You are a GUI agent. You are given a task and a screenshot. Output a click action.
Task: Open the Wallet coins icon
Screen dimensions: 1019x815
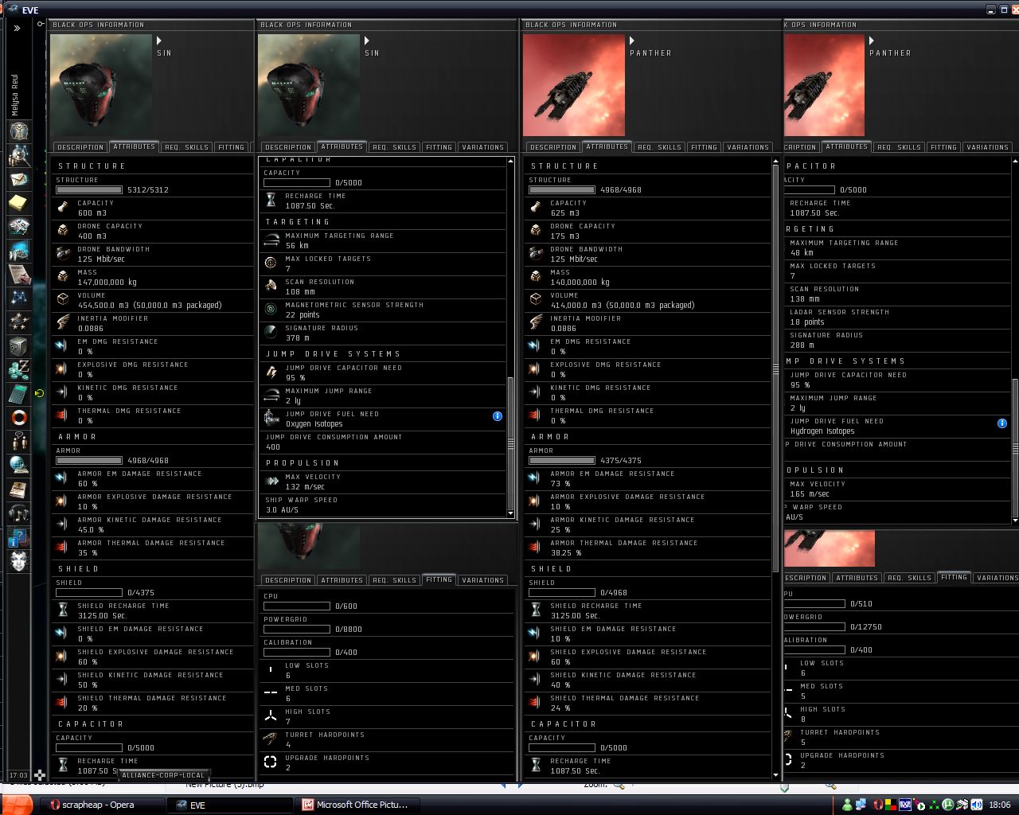[19, 369]
